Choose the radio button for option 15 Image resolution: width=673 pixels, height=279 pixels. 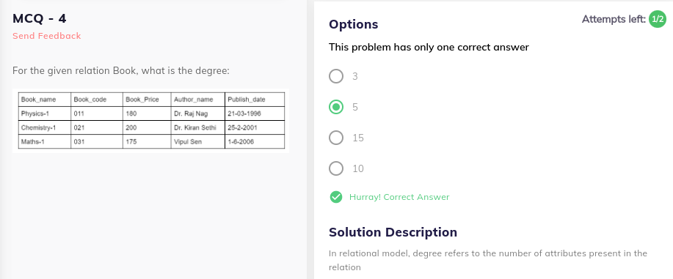[336, 138]
